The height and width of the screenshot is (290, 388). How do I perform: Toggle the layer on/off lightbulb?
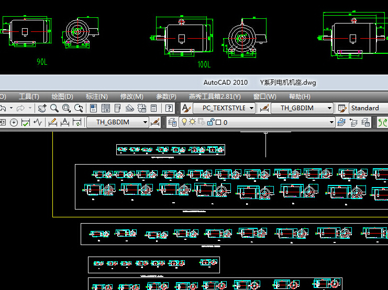(x=184, y=122)
